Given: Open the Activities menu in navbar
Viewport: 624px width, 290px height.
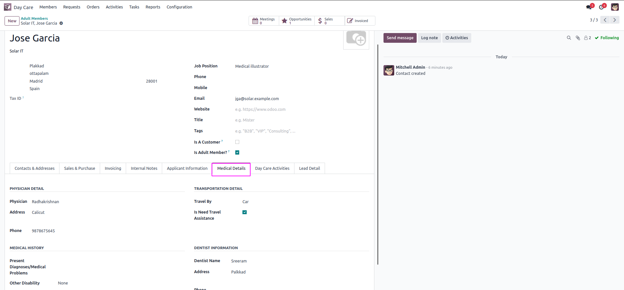Looking at the screenshot, I should 114,7.
